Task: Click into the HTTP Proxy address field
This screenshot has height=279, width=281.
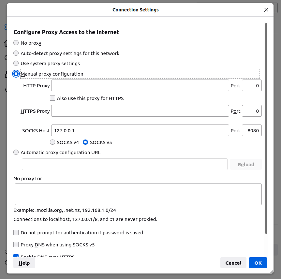Action: click(x=140, y=85)
